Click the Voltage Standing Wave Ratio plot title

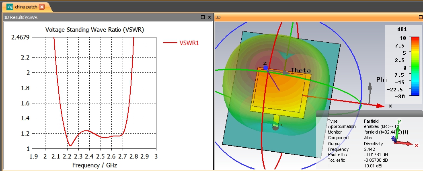[94, 30]
